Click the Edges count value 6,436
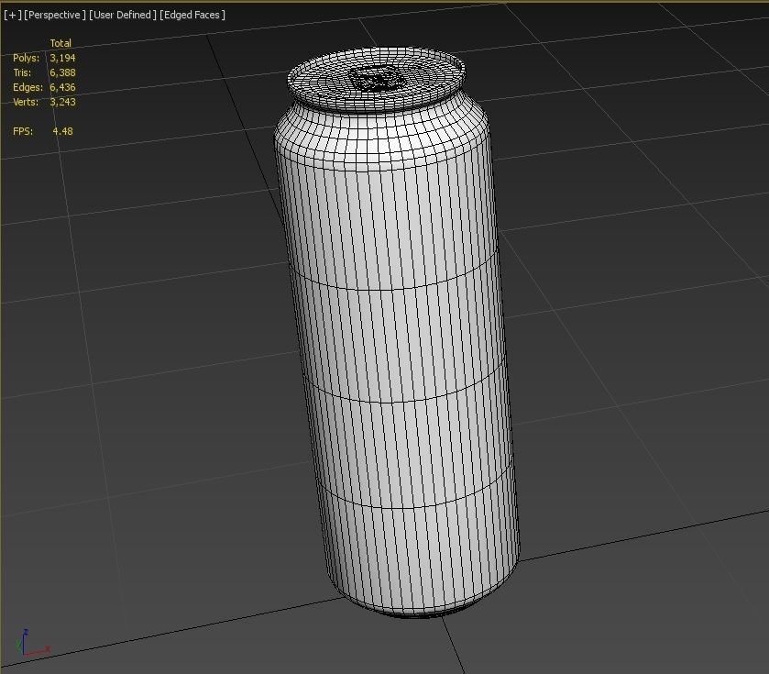The height and width of the screenshot is (674, 769). [x=62, y=87]
